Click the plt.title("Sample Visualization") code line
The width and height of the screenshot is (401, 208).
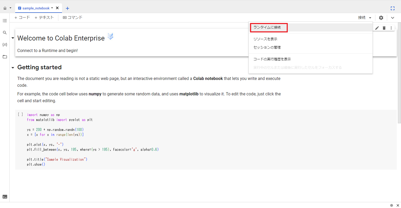pyautogui.click(x=57, y=159)
